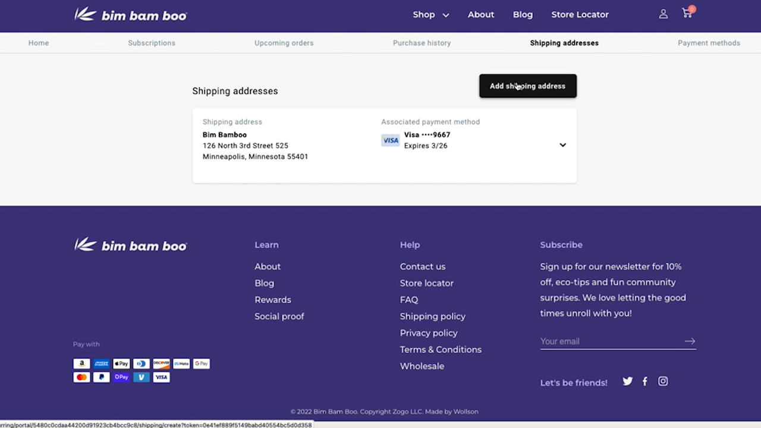Open the Social proof footer link

pos(279,316)
